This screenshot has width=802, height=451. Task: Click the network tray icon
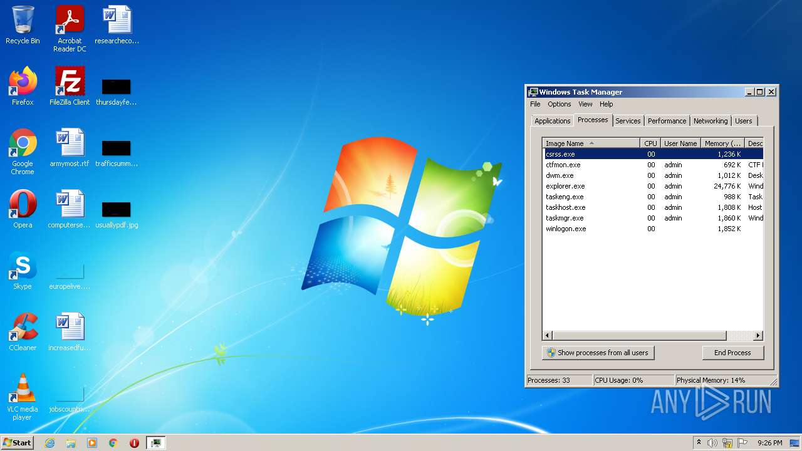tap(727, 443)
